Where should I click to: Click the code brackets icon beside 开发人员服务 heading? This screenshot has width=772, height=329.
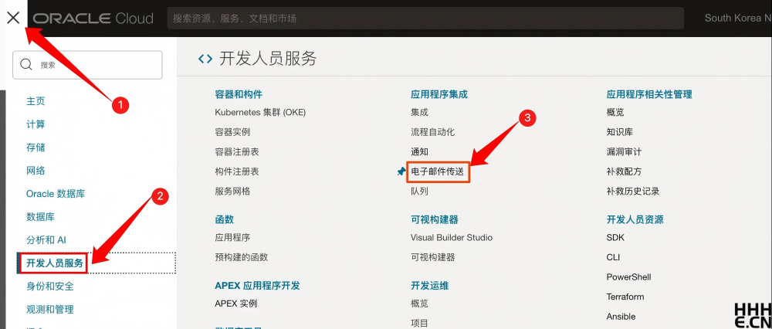coord(205,59)
